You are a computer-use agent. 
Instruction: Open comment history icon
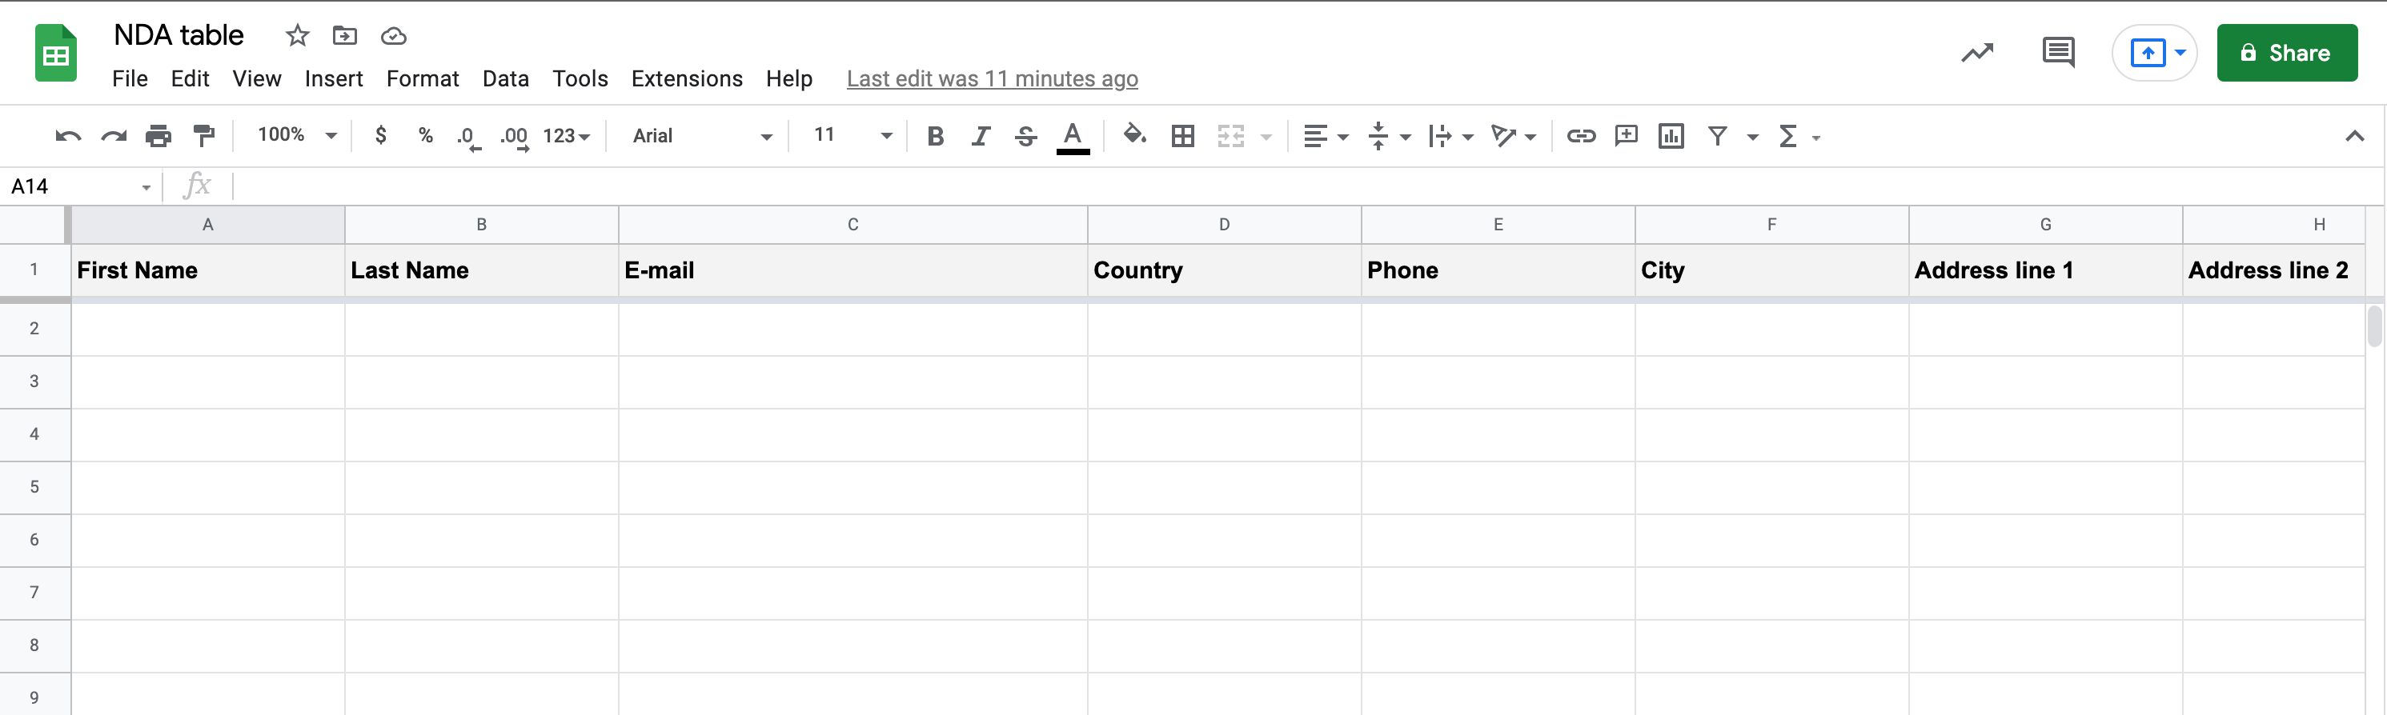pos(2058,52)
